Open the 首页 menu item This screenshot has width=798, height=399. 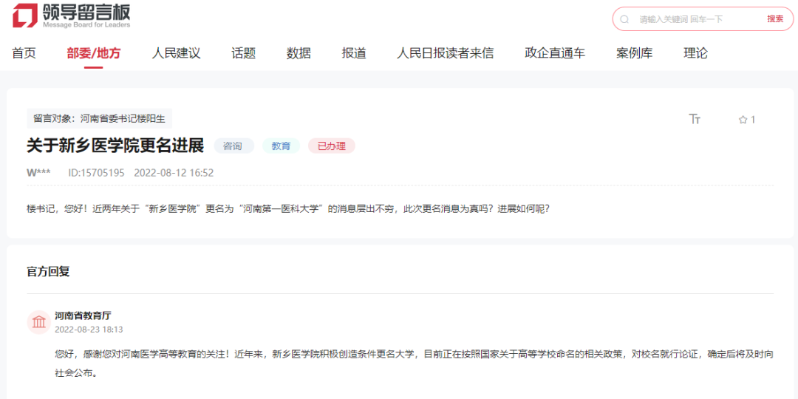[x=24, y=53]
